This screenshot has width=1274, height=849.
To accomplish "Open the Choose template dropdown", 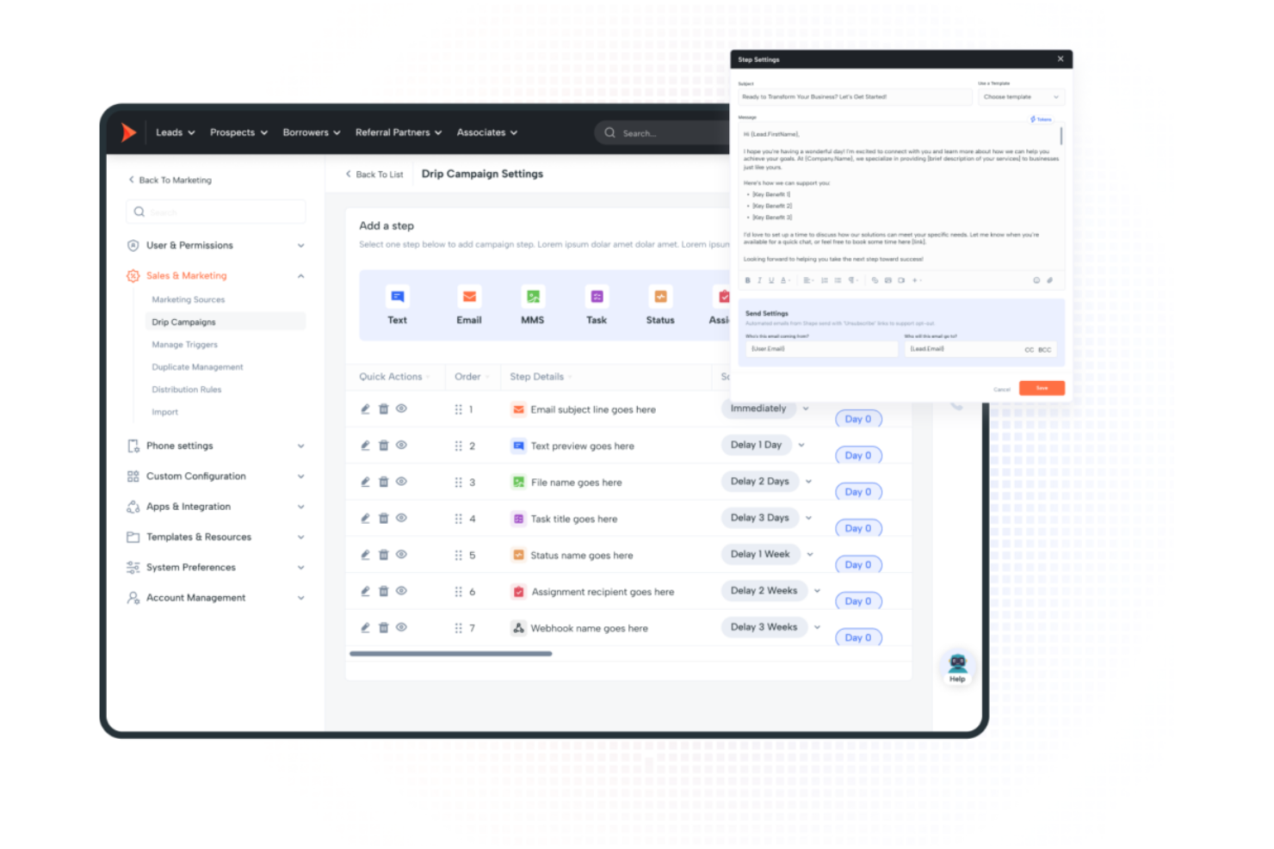I will (1020, 97).
